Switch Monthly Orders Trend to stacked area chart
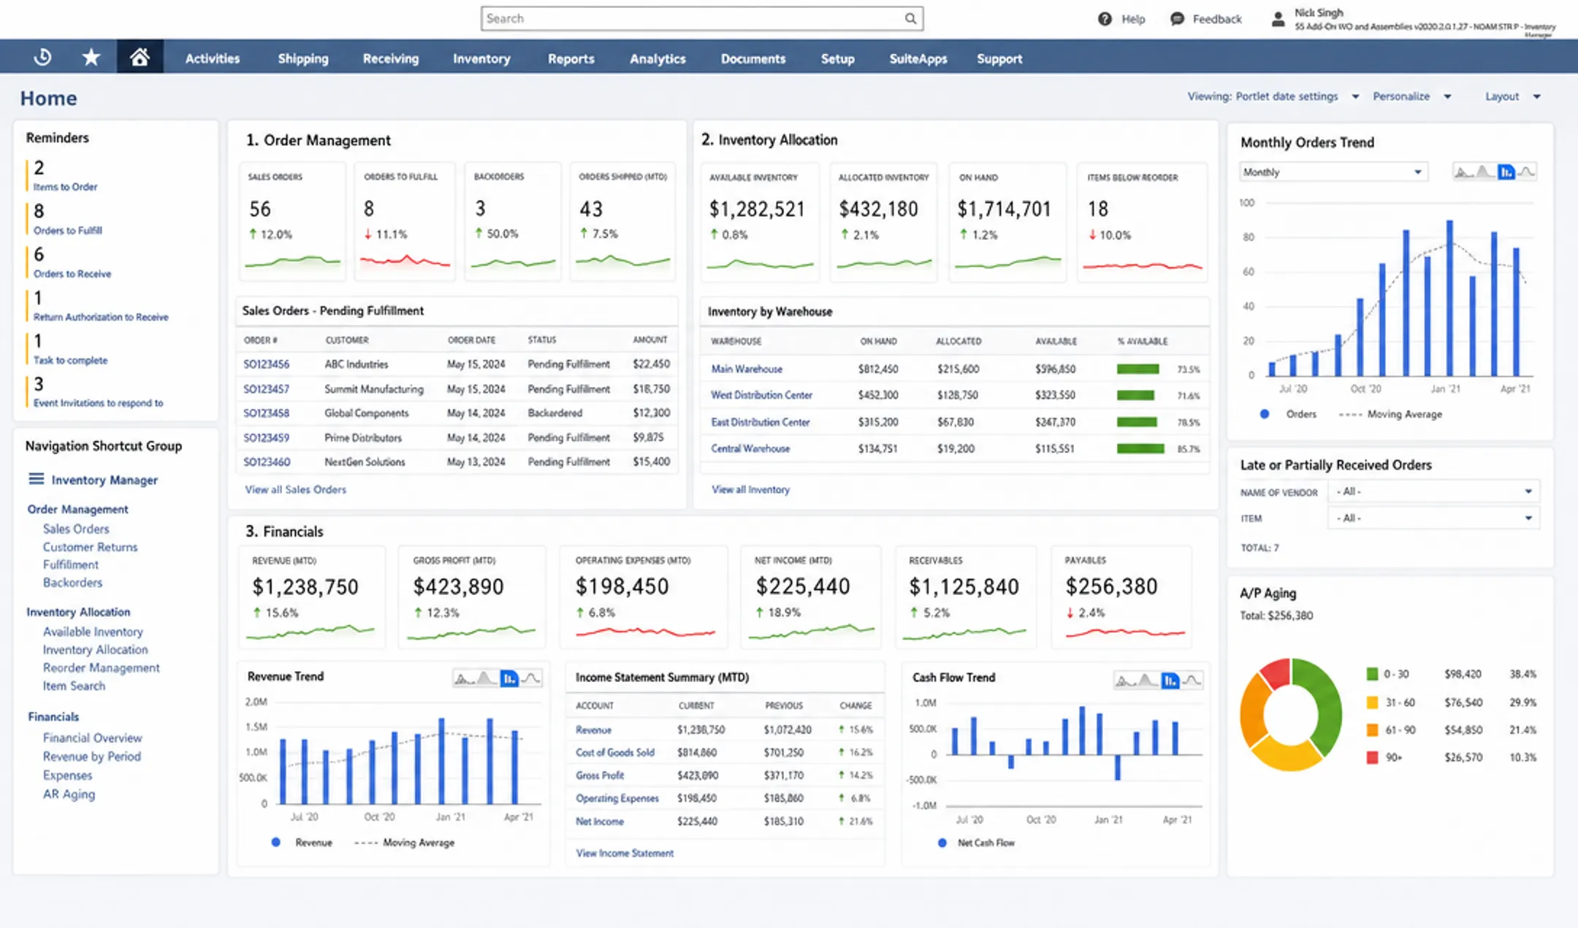The width and height of the screenshot is (1578, 928). pos(1463,172)
